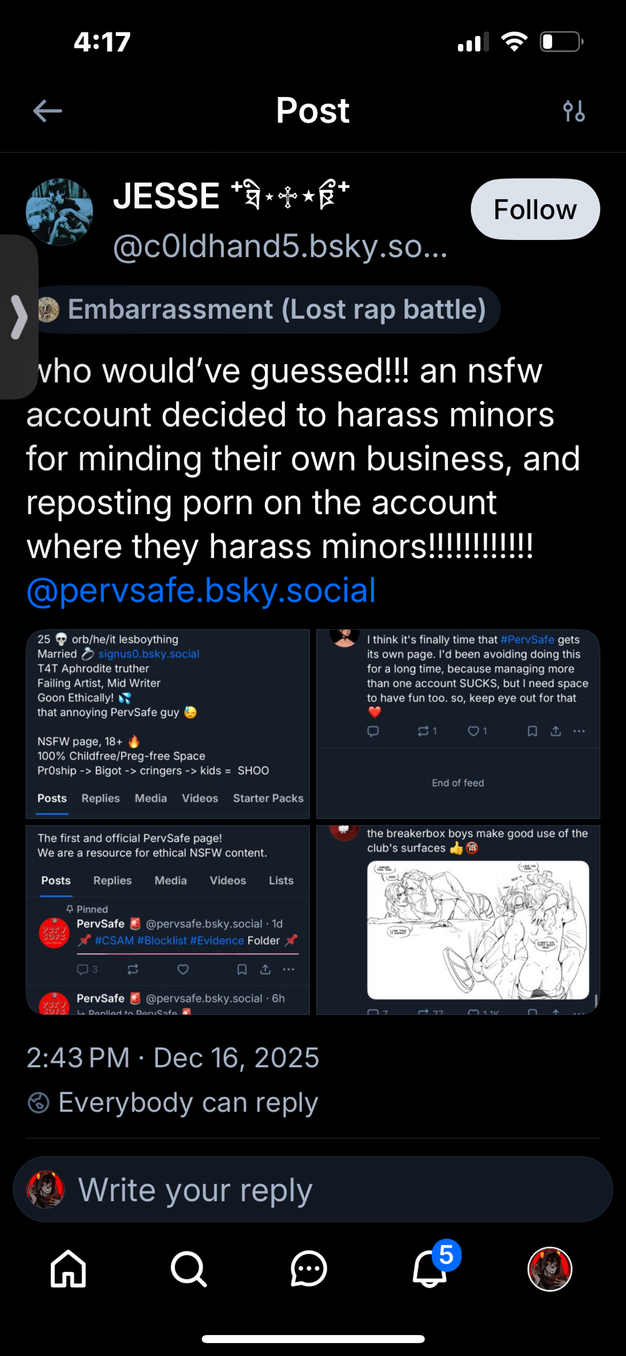Open top-right PervSafe post screenshot
The height and width of the screenshot is (1356, 626).
tap(458, 723)
